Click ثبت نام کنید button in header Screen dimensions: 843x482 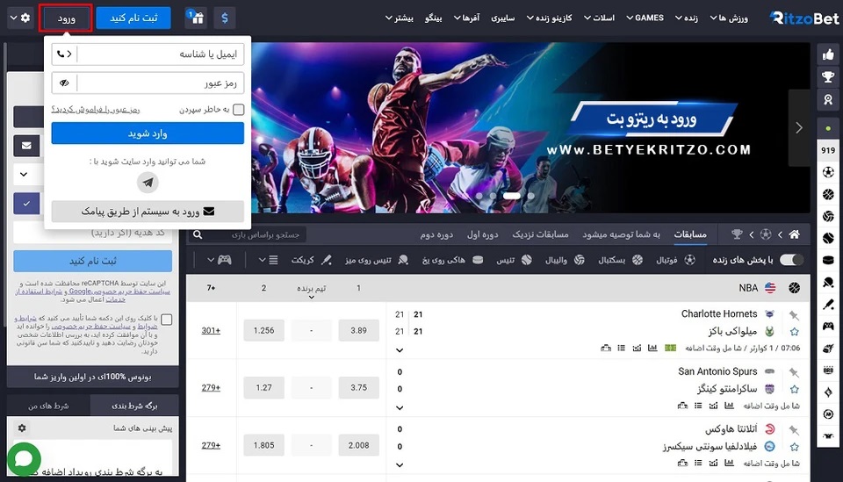pyautogui.click(x=133, y=18)
